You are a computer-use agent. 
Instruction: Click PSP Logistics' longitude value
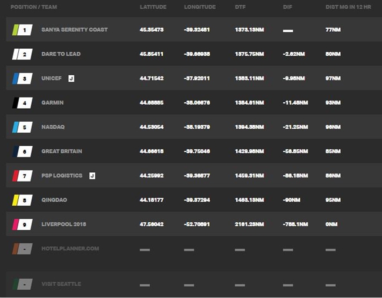197,176
